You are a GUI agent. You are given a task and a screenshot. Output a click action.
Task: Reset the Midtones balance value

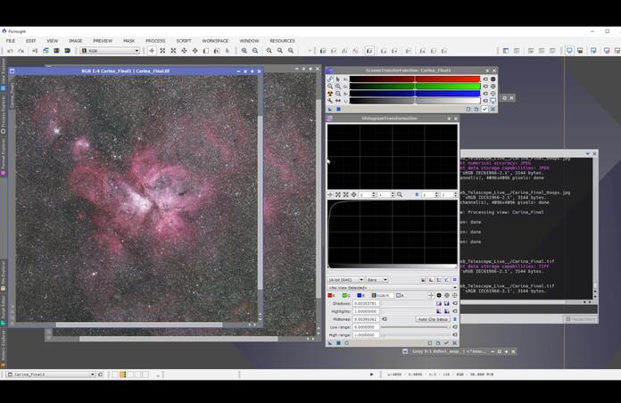click(385, 319)
